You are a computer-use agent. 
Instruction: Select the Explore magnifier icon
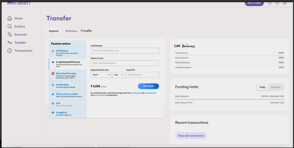pos(10,26)
